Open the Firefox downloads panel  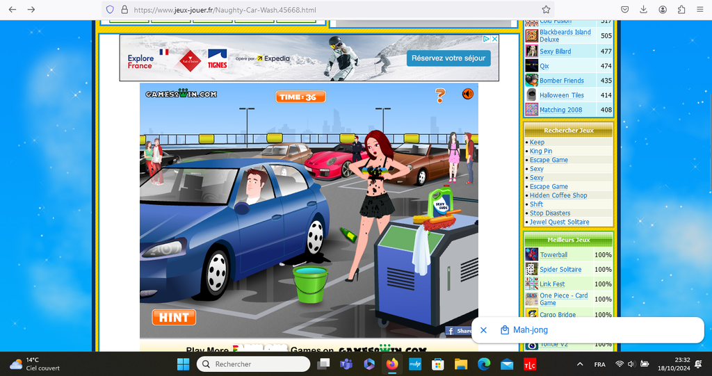pos(644,10)
